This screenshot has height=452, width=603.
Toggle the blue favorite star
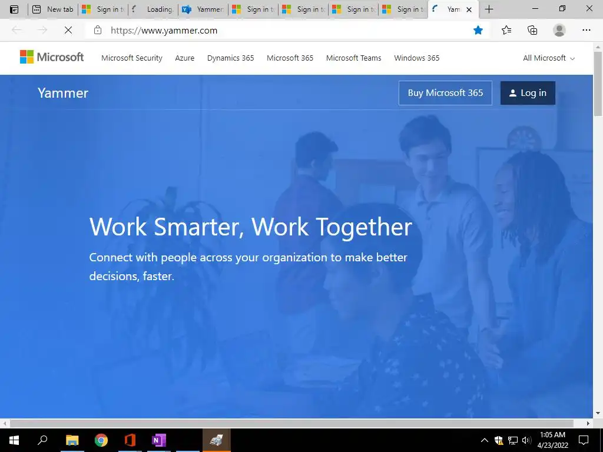point(478,30)
